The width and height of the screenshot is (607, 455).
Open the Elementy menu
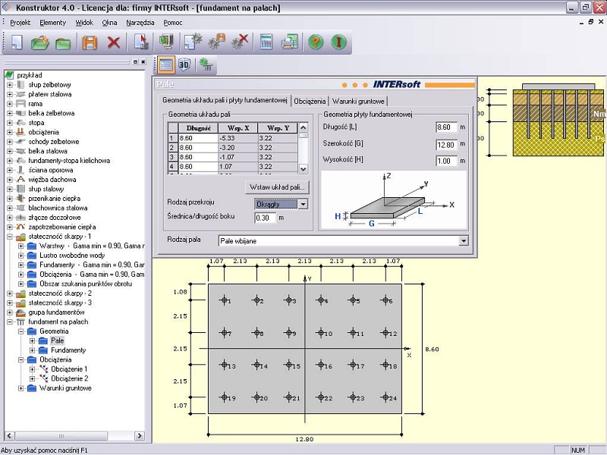coord(52,23)
